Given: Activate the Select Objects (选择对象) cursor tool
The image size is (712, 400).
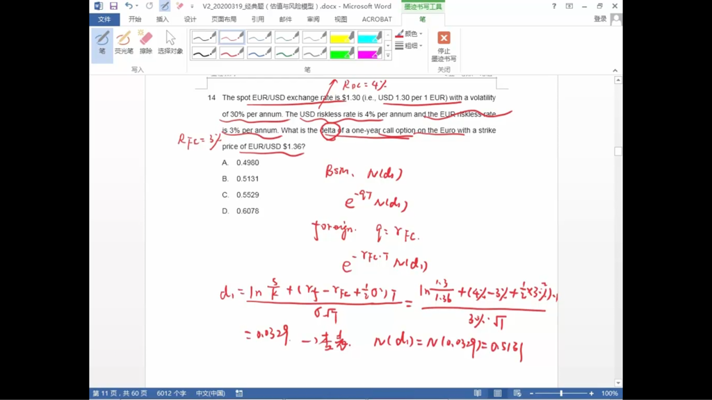Looking at the screenshot, I should (x=170, y=42).
